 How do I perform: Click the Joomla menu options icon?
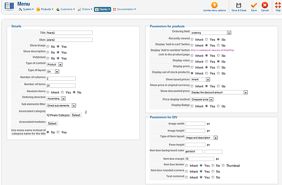point(214,5)
